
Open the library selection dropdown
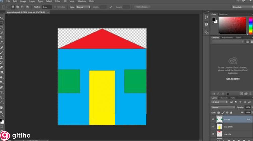[228, 42]
